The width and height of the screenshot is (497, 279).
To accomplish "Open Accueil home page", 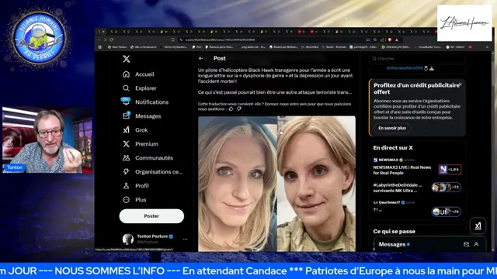I will [138, 74].
